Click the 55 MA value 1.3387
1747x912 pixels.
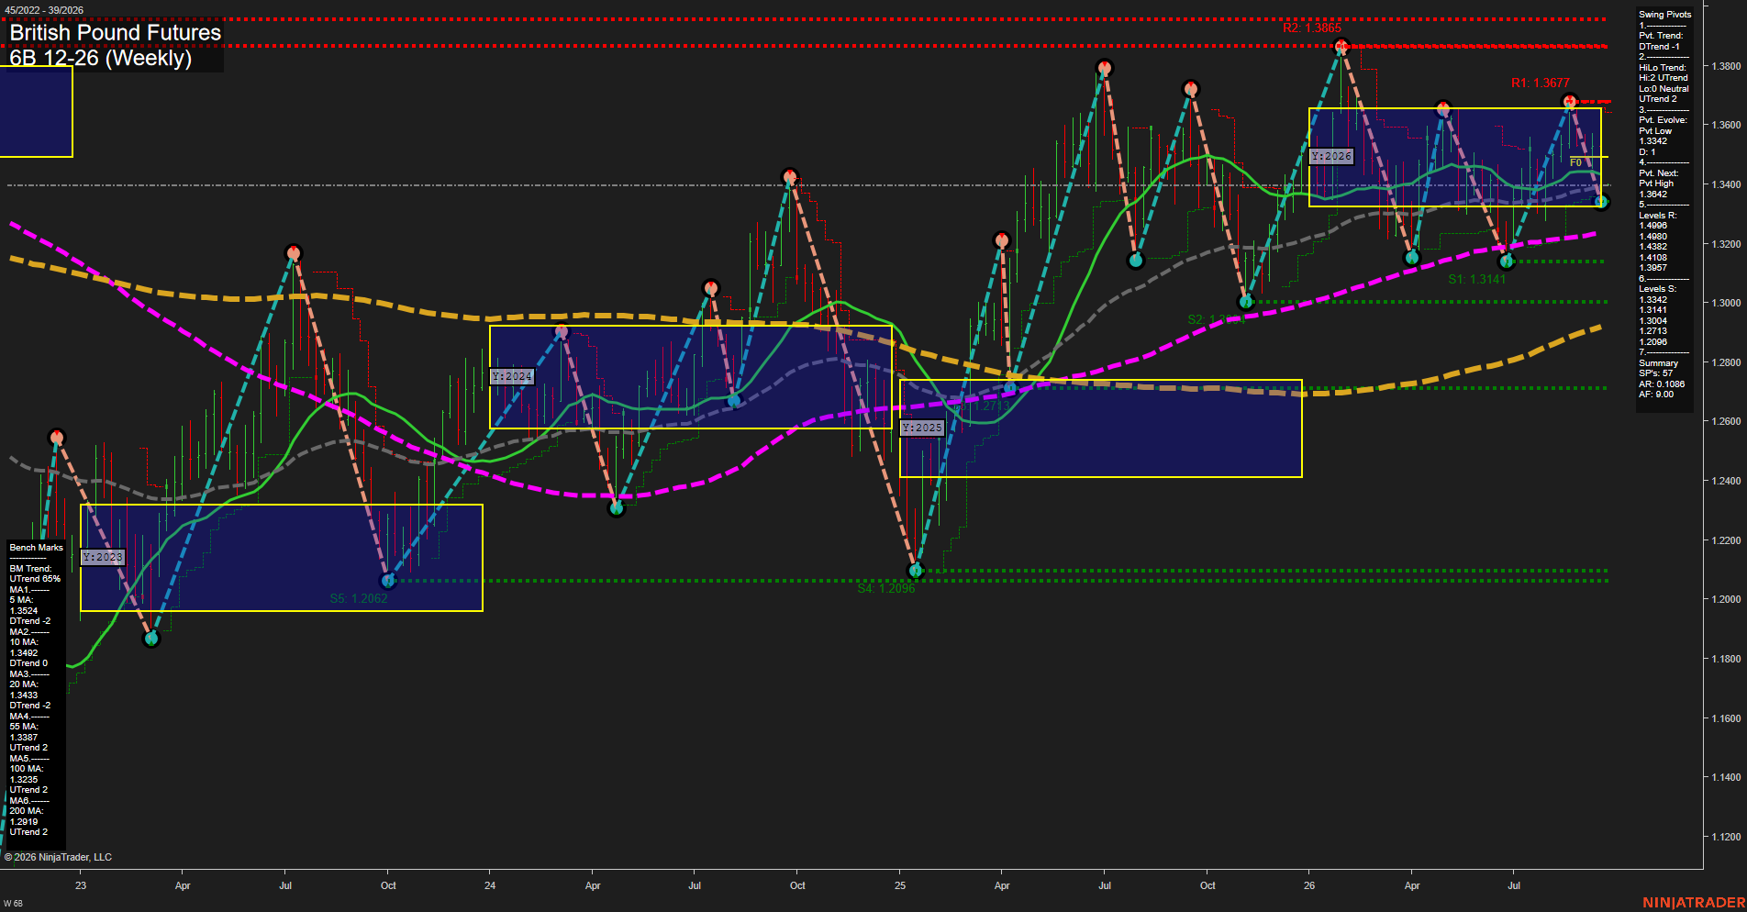click(23, 738)
